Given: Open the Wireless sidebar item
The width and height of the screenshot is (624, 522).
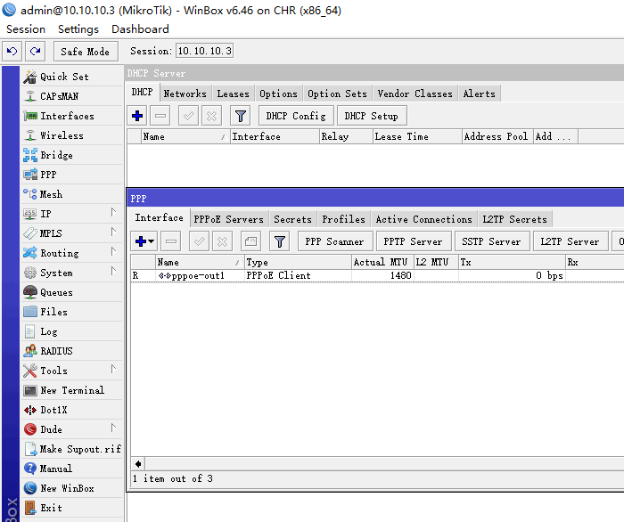Looking at the screenshot, I should pos(71,135).
